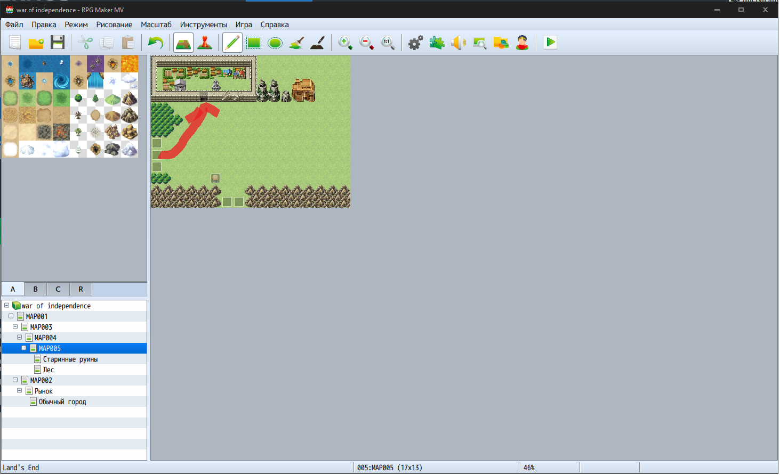
Task: Collapse the MAP002 tree node
Action: pyautogui.click(x=15, y=380)
